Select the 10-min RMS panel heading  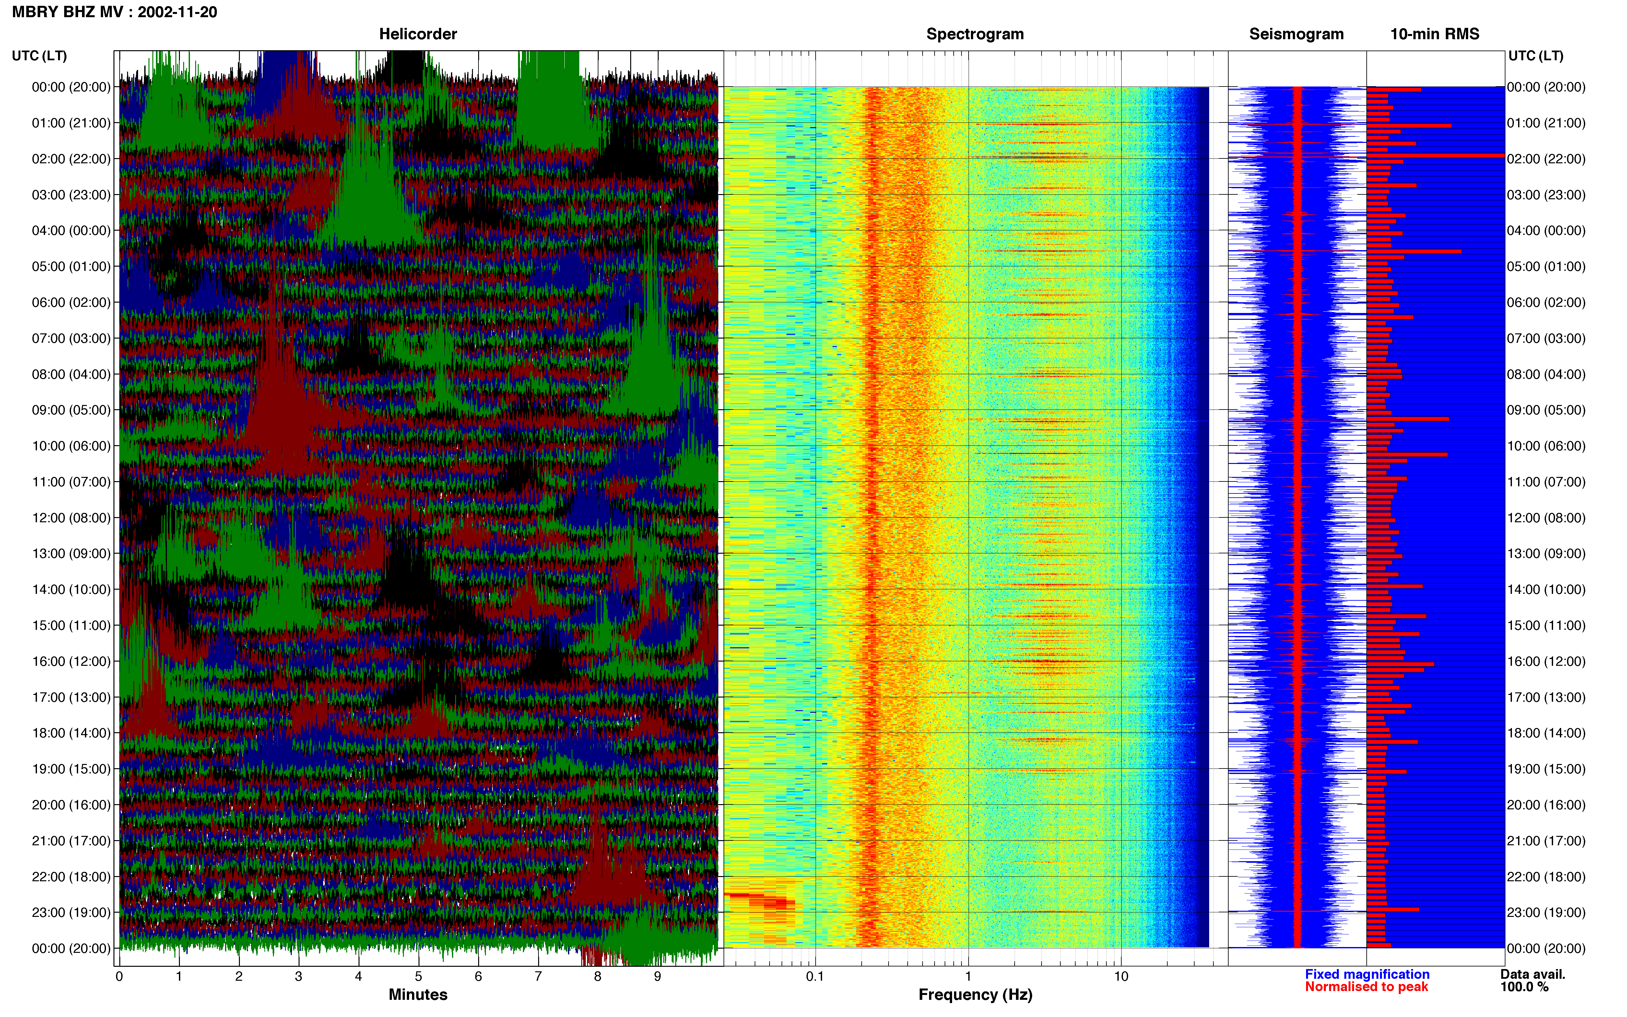tap(1434, 34)
